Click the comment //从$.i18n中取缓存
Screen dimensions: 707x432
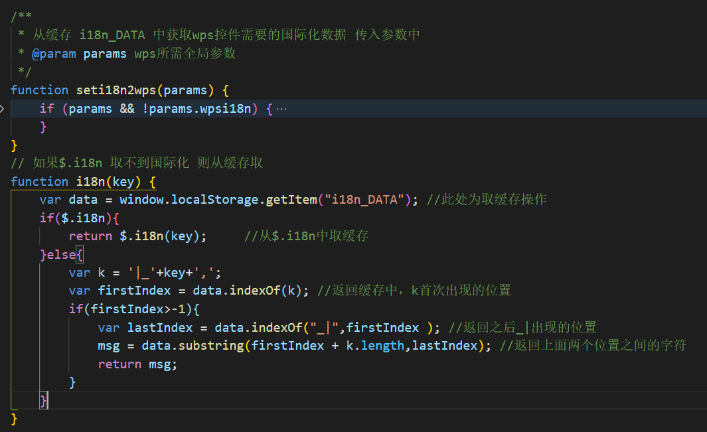[x=307, y=236]
